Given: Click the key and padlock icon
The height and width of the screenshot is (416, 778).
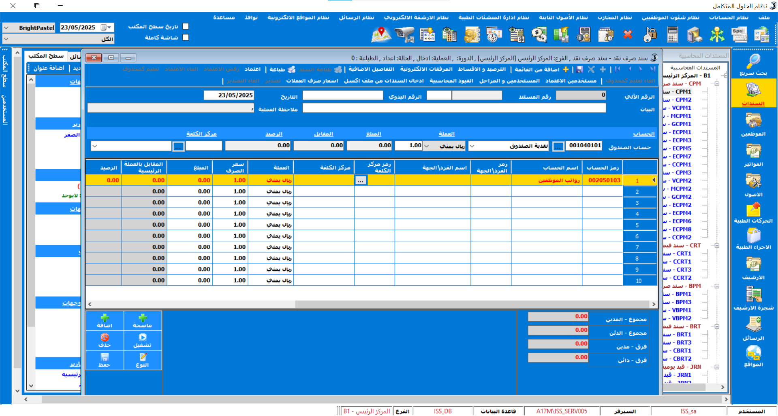Looking at the screenshot, I should pyautogui.click(x=650, y=35).
